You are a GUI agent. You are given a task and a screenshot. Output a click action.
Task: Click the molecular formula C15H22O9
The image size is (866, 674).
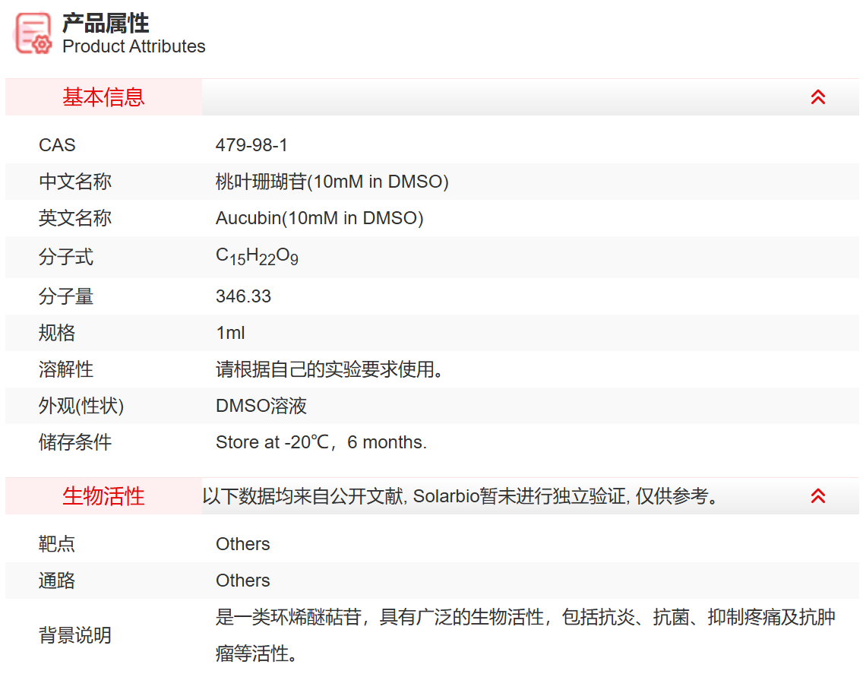[x=254, y=256]
